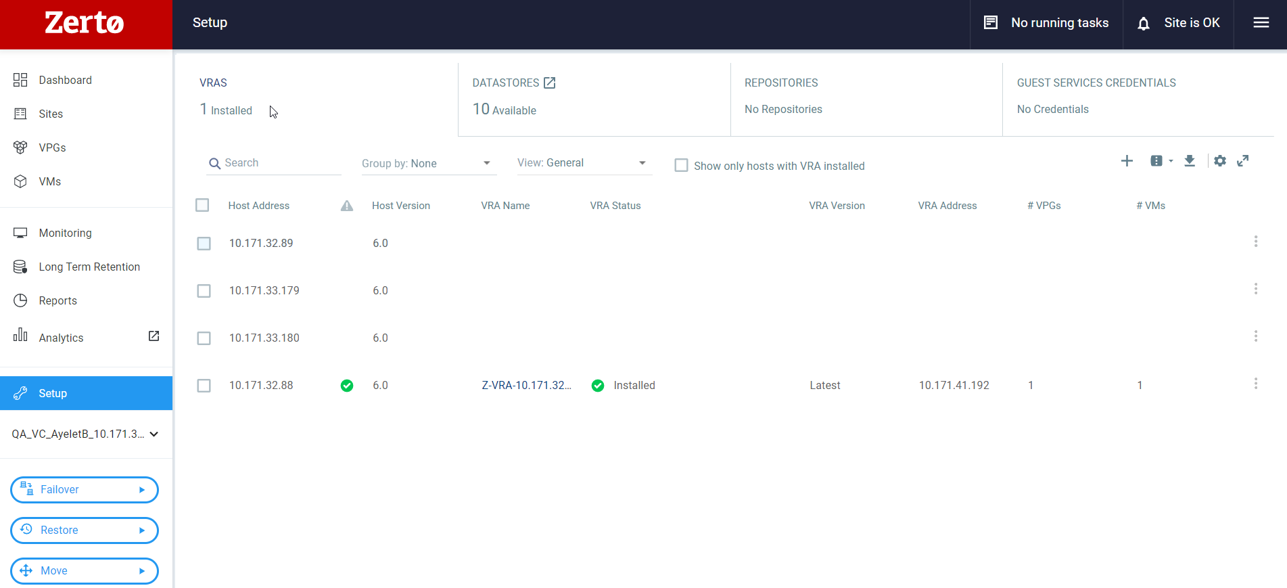Enable Show only hosts with VRA installed

click(x=682, y=166)
